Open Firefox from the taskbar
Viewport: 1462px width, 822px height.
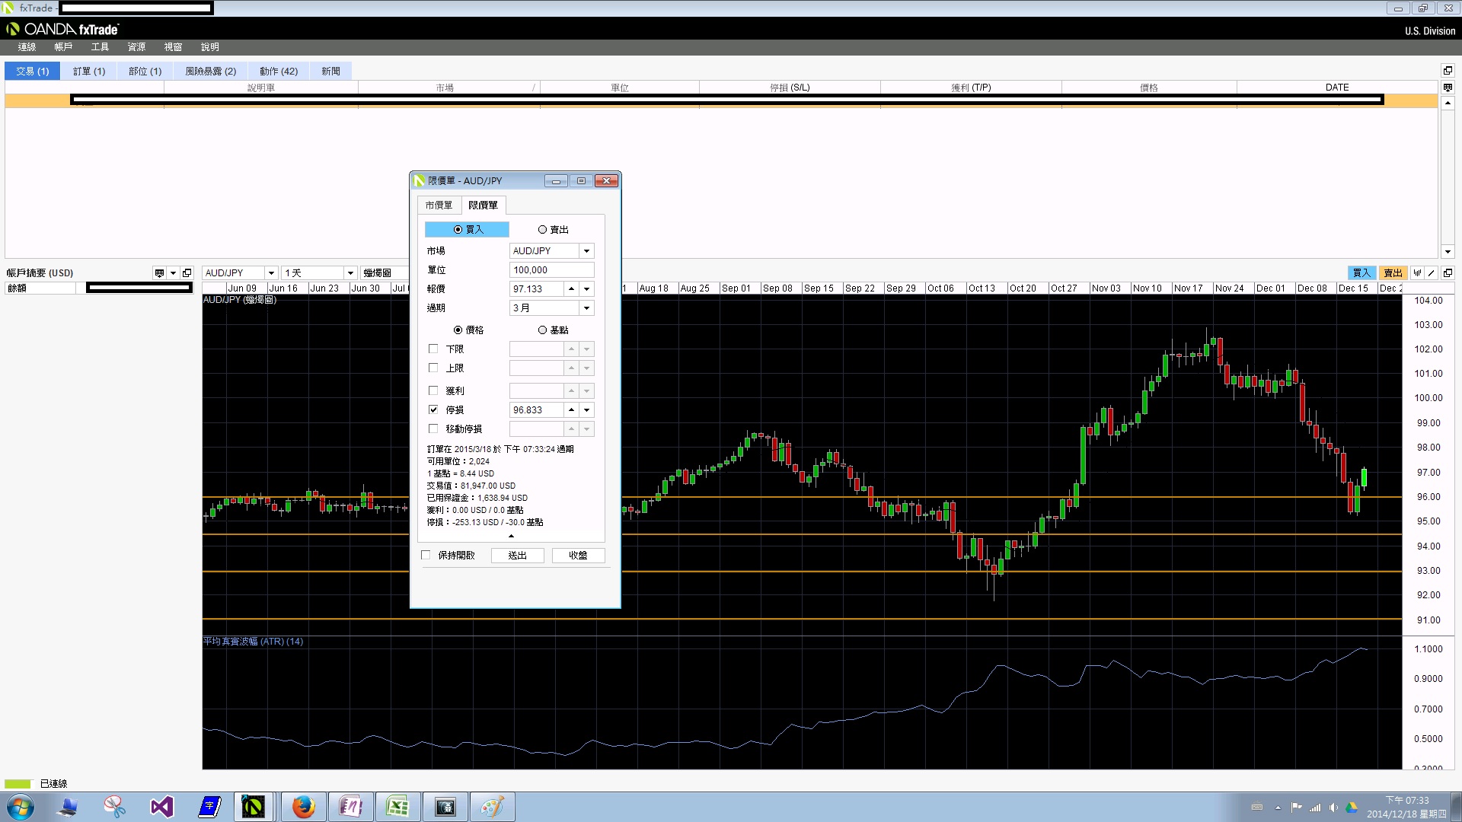[x=304, y=807]
